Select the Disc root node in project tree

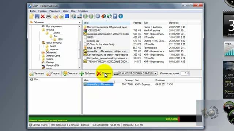tap(36, 79)
